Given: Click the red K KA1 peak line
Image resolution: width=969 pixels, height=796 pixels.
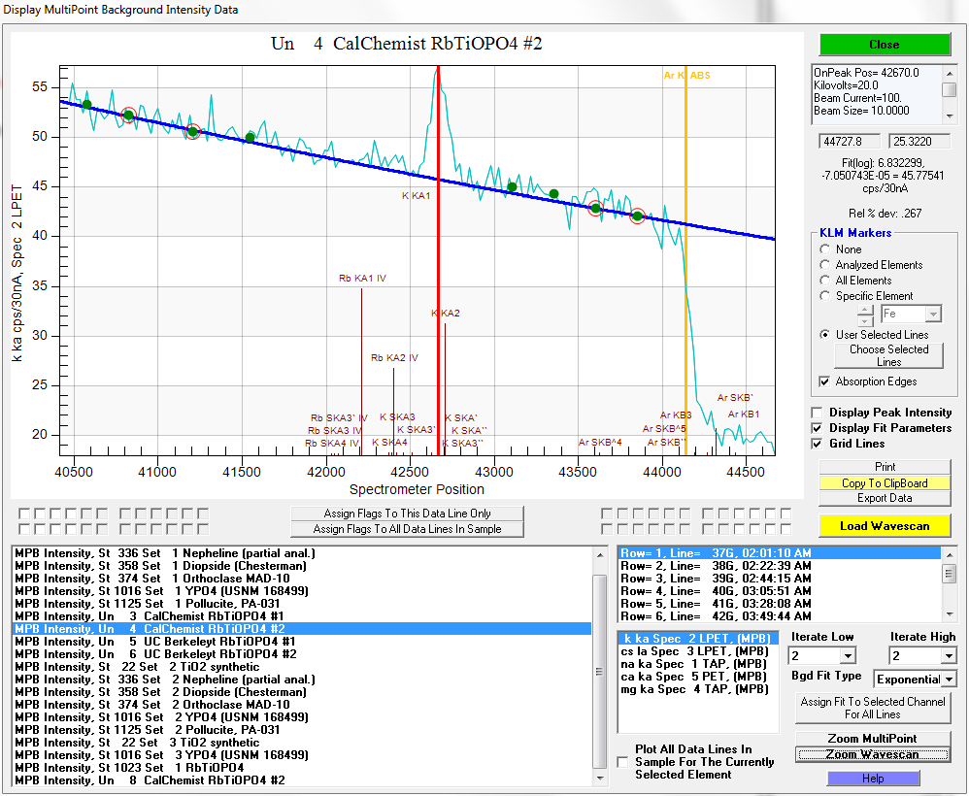Looking at the screenshot, I should (x=439, y=243).
